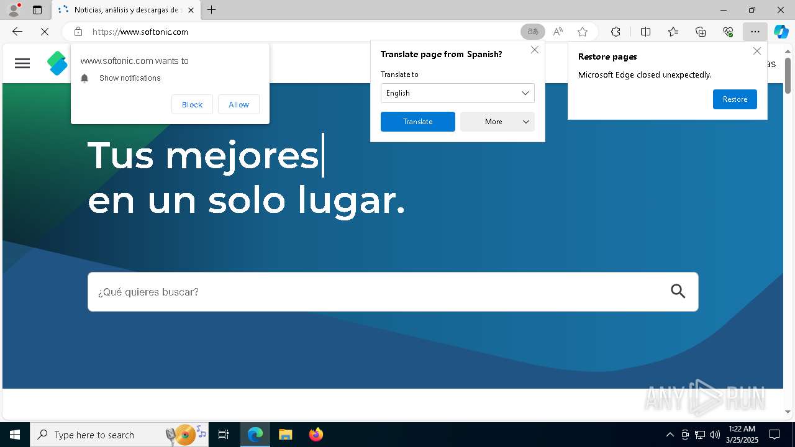Click the address bar URL
The height and width of the screenshot is (447, 795).
pos(140,32)
